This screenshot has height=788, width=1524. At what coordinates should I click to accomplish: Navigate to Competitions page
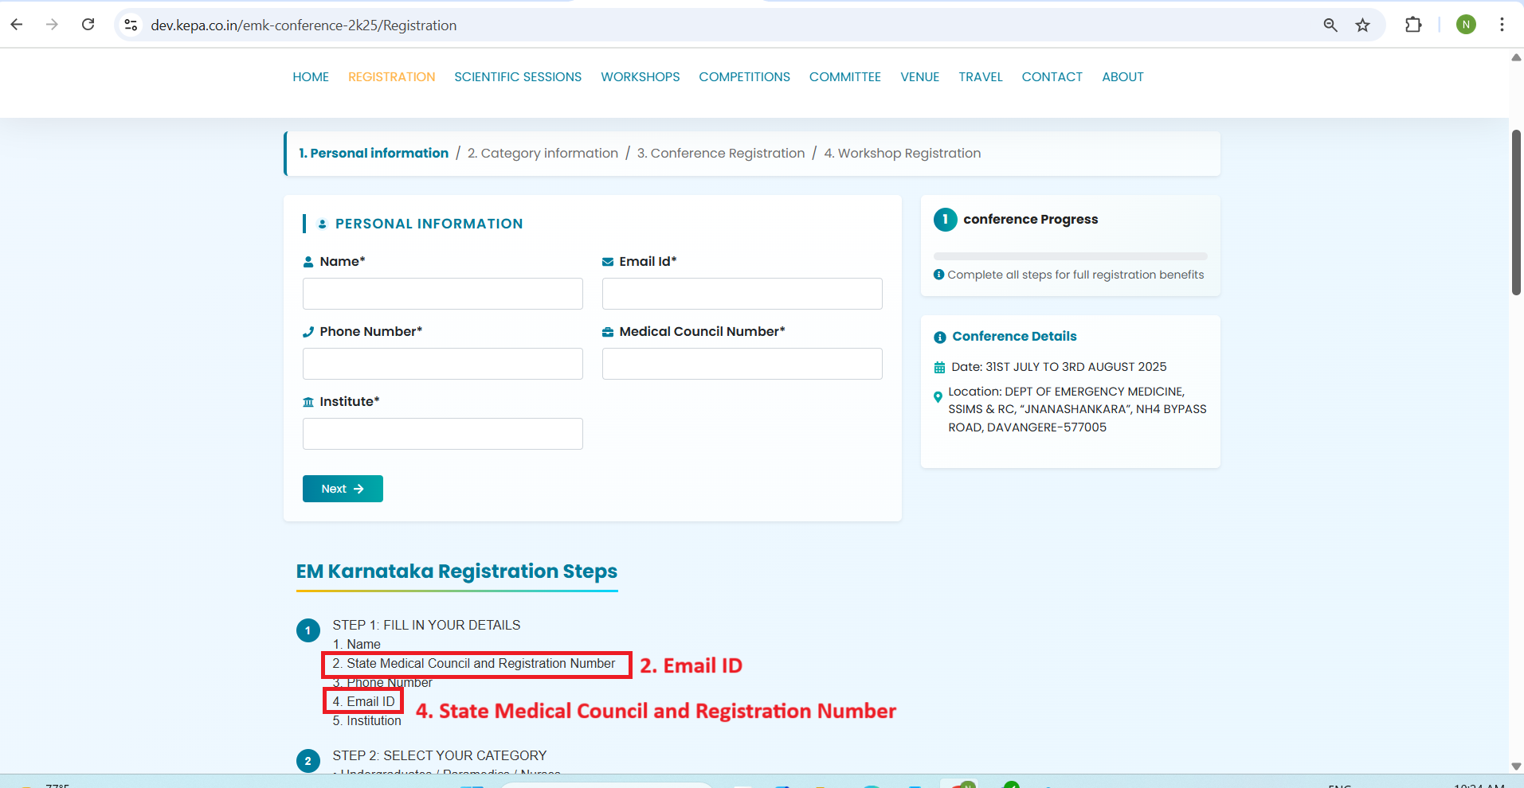click(x=744, y=77)
